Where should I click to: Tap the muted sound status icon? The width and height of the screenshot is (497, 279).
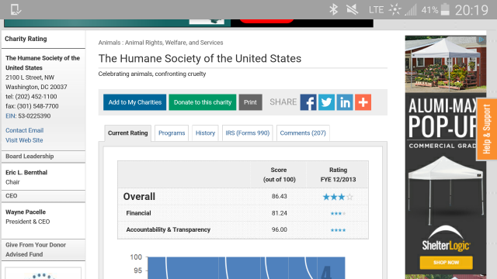(352, 9)
